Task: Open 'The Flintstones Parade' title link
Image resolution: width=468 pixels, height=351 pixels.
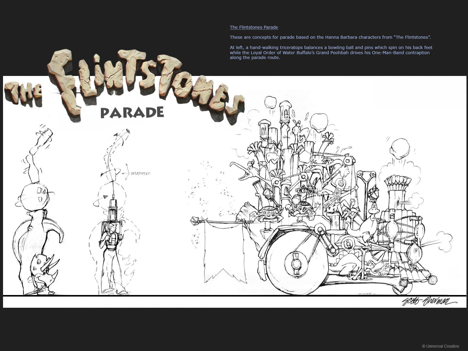Action: 254,27
